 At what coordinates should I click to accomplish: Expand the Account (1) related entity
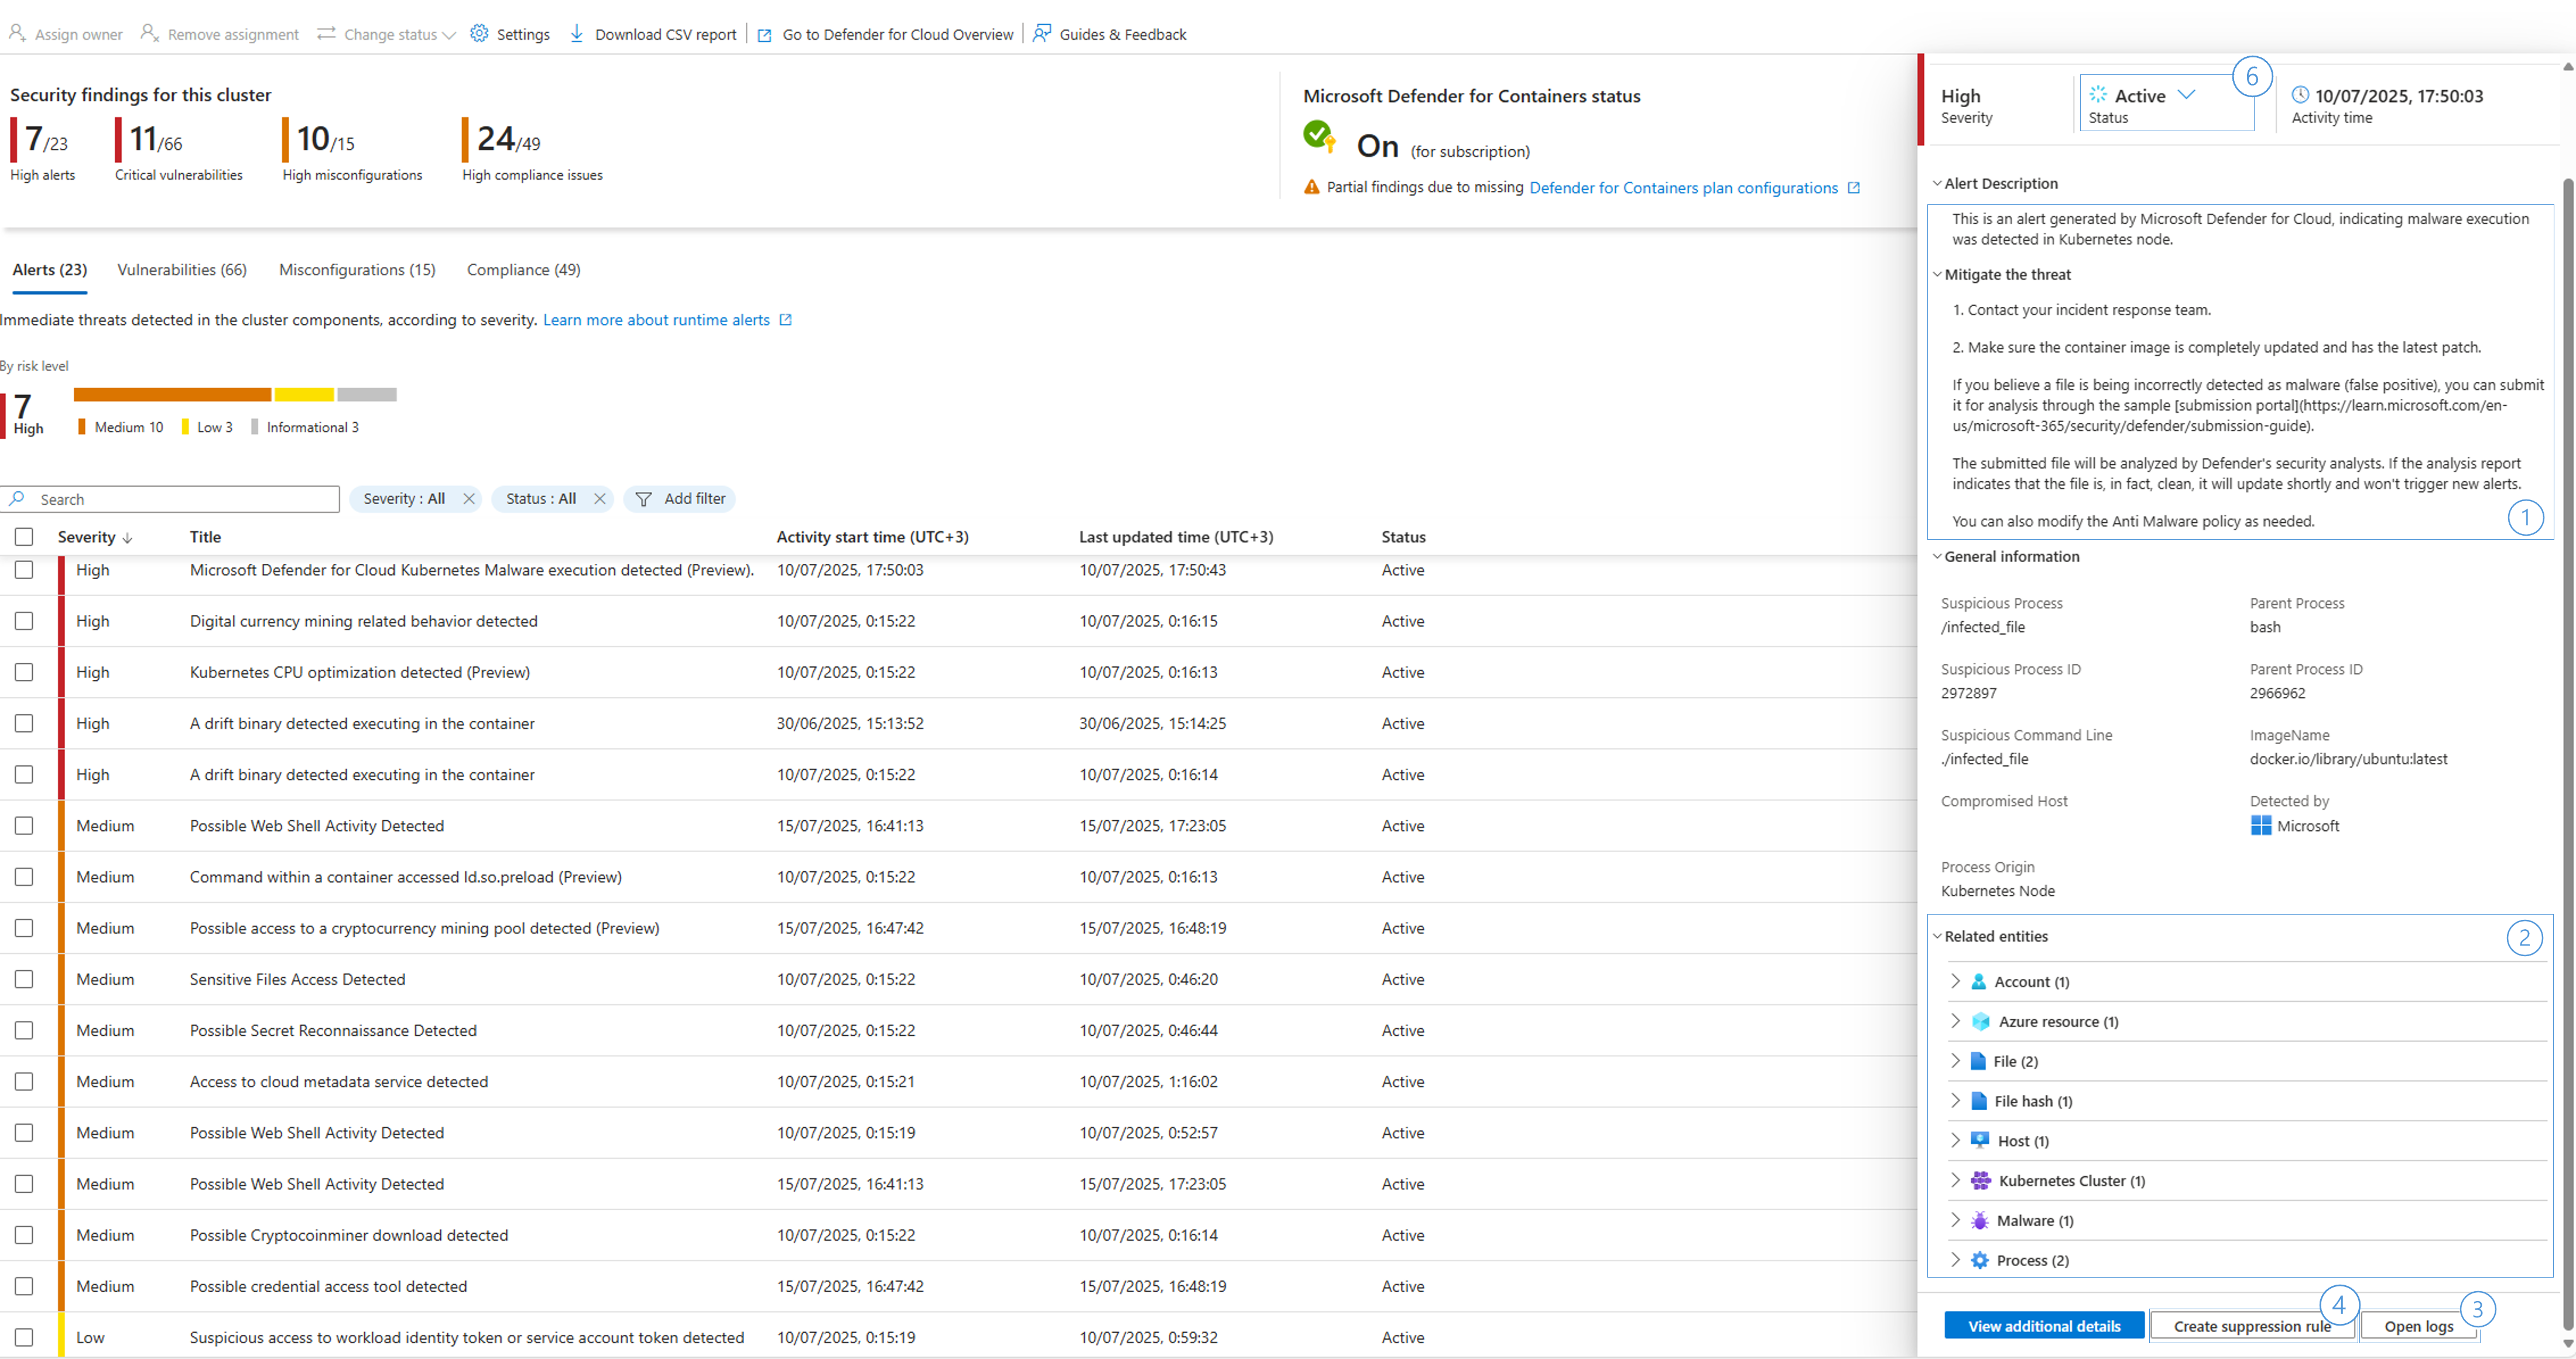tap(1955, 982)
